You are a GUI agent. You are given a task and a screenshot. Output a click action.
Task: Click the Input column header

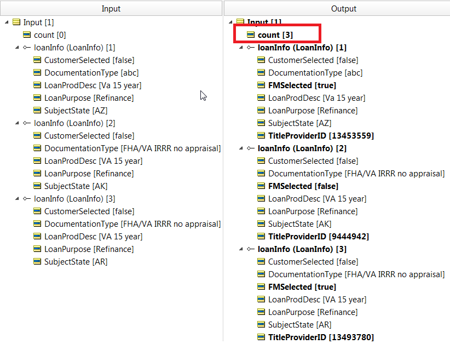(111, 8)
